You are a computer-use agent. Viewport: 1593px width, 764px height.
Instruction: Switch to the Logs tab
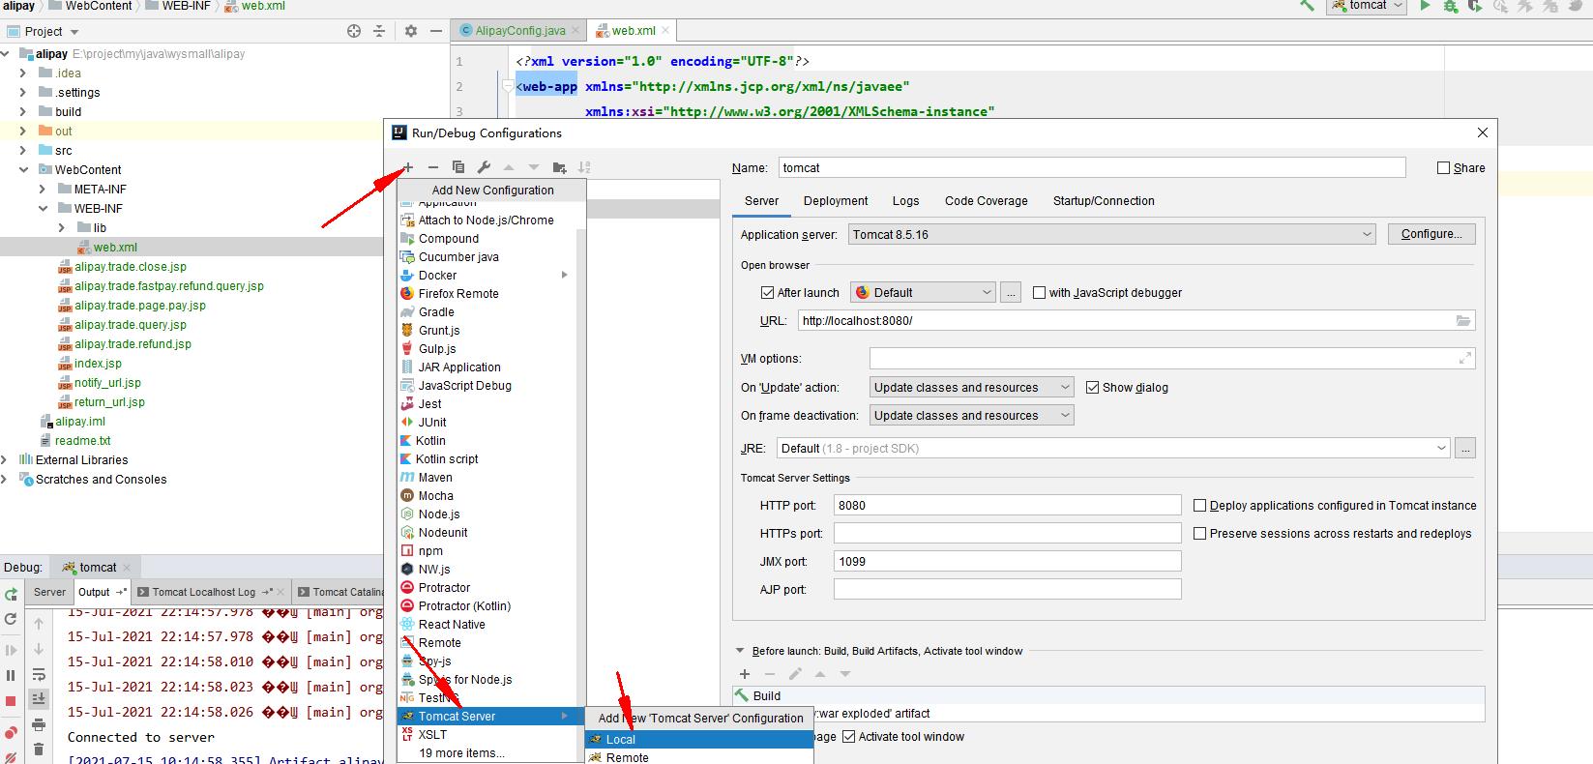coord(905,200)
